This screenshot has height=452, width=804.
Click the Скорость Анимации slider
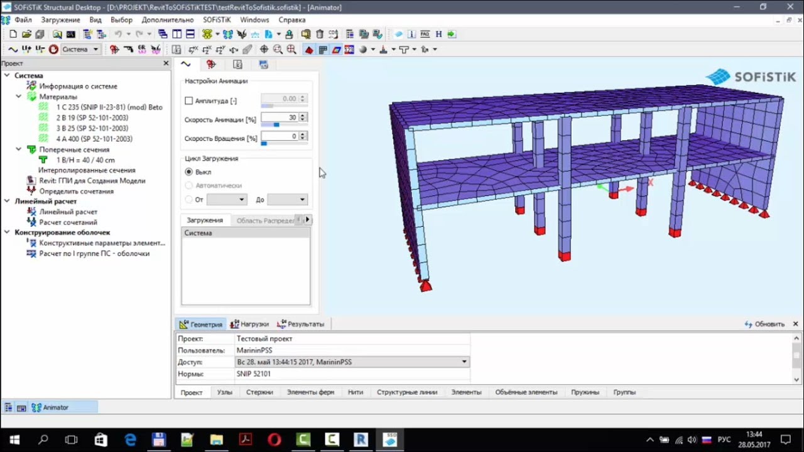[284, 125]
